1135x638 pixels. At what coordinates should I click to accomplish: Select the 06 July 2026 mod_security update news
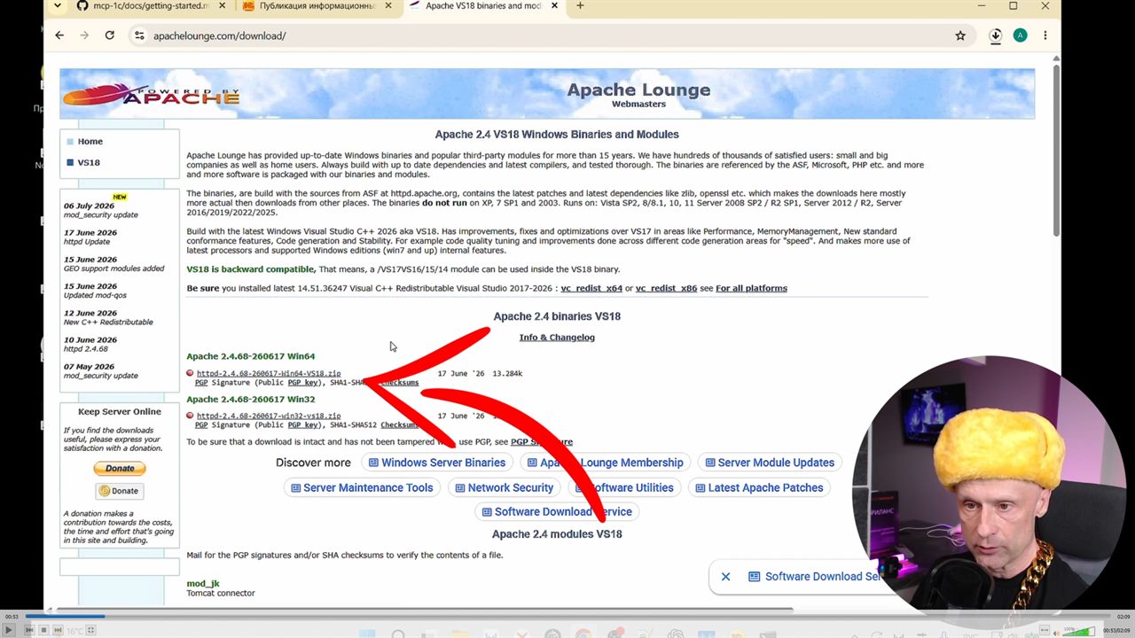tap(100, 210)
